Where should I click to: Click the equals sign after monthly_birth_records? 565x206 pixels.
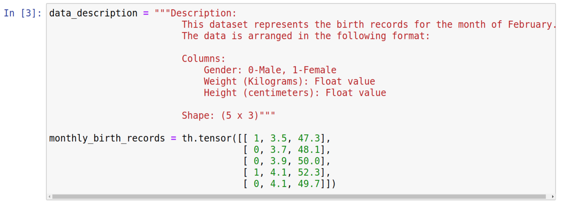(x=173, y=138)
